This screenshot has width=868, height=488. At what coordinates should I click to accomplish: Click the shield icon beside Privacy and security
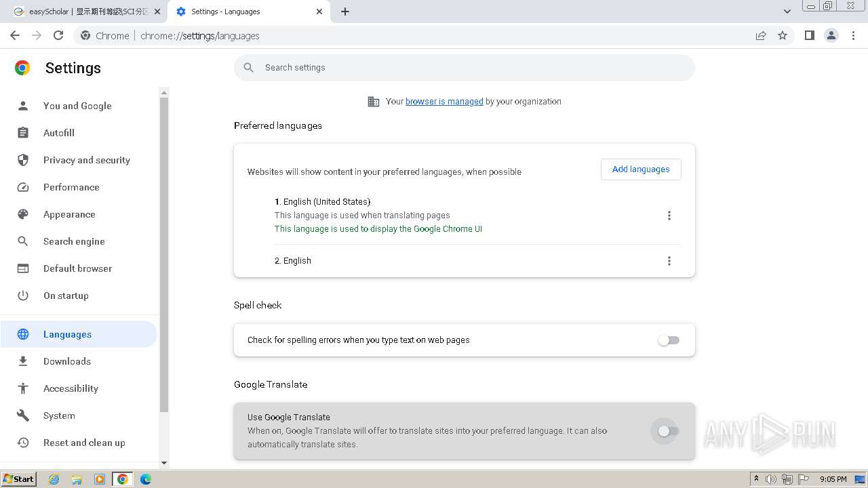click(x=23, y=160)
